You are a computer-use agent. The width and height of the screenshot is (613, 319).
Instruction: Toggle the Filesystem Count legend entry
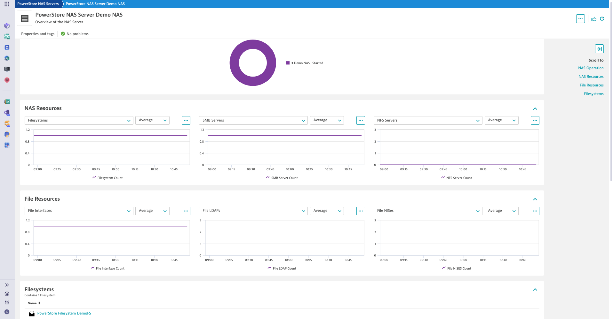tap(107, 178)
